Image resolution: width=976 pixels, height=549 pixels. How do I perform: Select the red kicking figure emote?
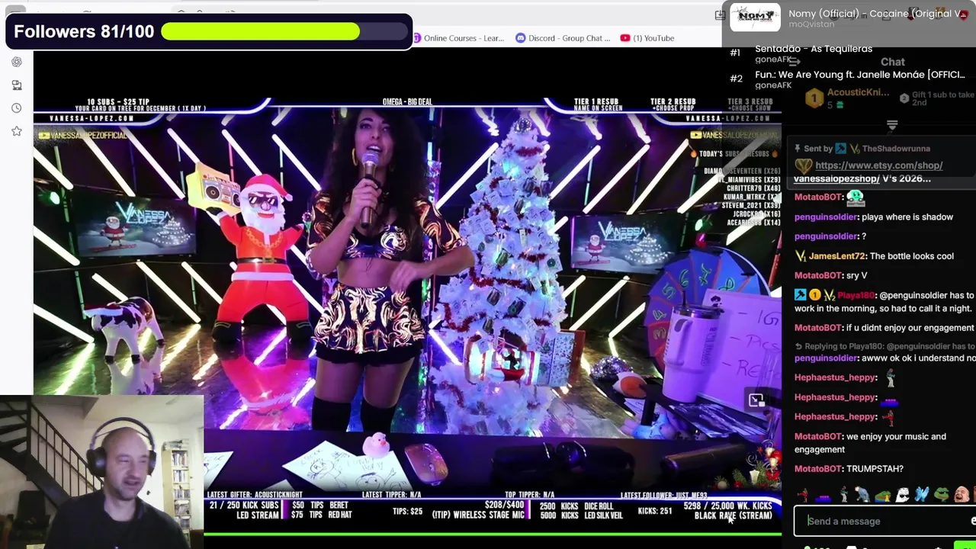click(802, 496)
